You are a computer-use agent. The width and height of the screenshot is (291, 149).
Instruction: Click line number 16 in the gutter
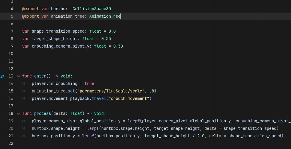[11, 99]
